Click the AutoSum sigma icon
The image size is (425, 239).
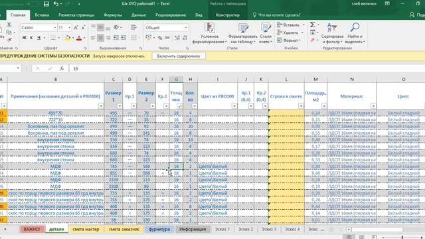click(x=313, y=25)
